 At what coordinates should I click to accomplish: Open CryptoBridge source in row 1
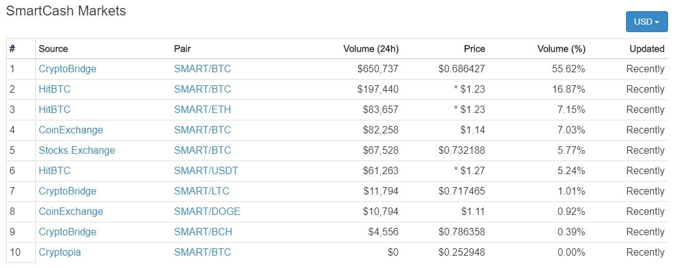pyautogui.click(x=67, y=69)
